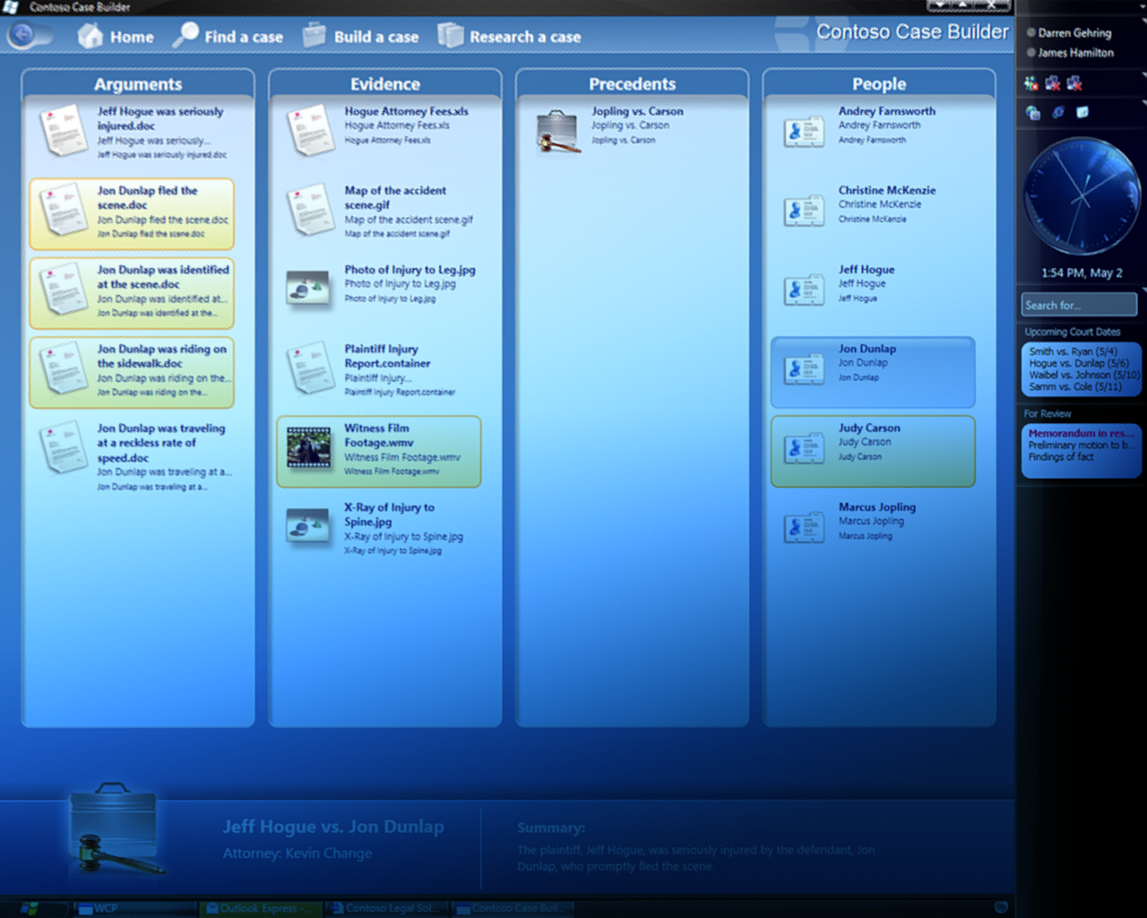Open the Samm vs. Cole (5/11) court date

pyautogui.click(x=1075, y=386)
